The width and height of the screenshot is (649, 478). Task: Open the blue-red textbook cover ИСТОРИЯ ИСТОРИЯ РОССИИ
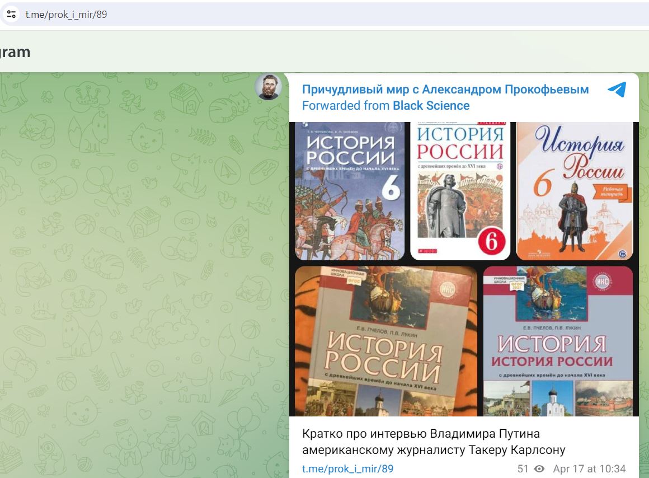558,341
